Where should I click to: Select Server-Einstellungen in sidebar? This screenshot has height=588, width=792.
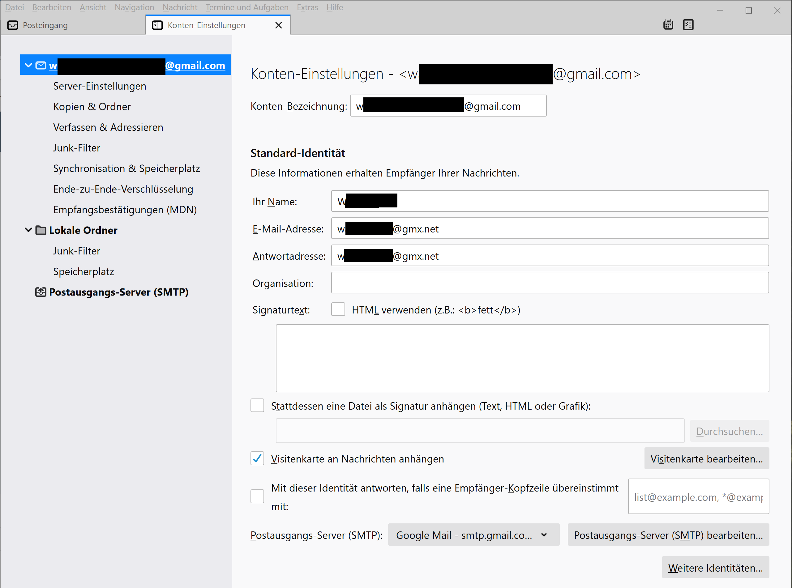coord(100,86)
